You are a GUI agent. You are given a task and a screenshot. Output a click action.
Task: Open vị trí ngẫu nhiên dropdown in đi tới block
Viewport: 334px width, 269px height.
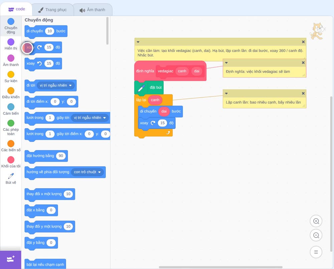click(55, 85)
